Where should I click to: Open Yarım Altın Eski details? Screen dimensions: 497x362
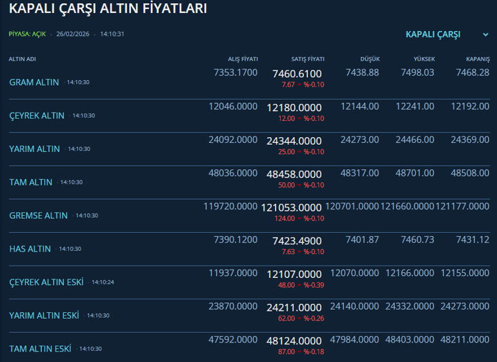tap(44, 315)
